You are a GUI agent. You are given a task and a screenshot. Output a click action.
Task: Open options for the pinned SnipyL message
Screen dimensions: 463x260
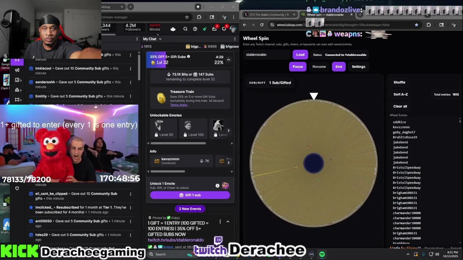click(220, 221)
